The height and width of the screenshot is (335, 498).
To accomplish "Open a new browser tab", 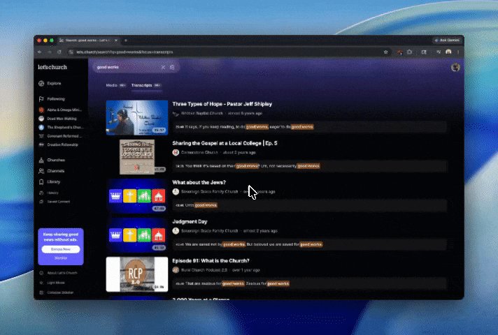I will (x=126, y=40).
